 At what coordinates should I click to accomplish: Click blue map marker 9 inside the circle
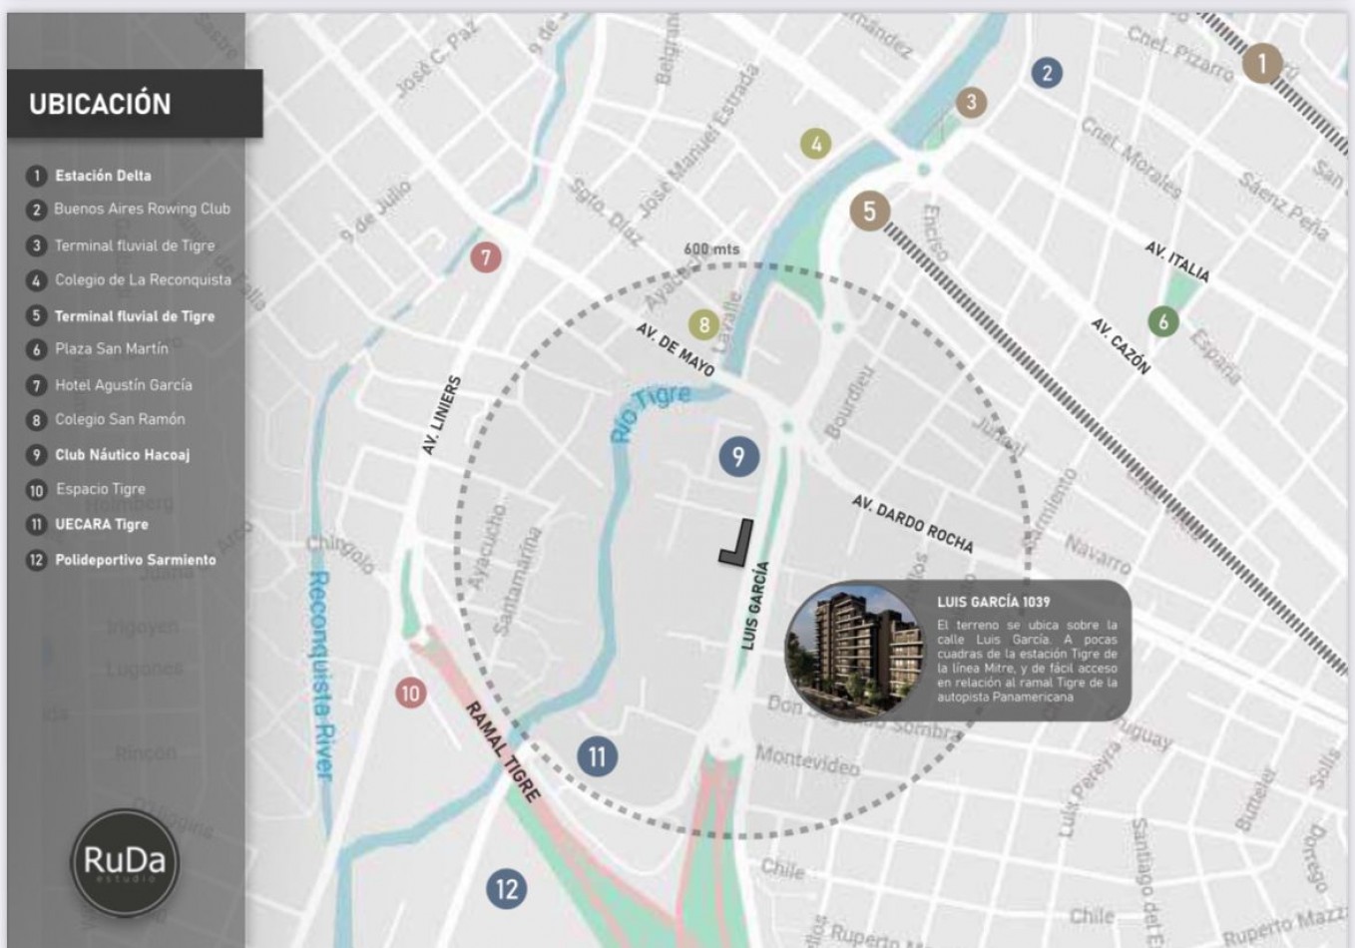738,456
